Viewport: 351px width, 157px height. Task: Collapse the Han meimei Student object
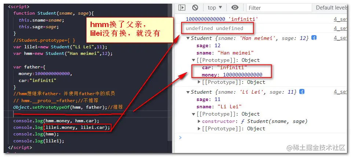click(188, 38)
